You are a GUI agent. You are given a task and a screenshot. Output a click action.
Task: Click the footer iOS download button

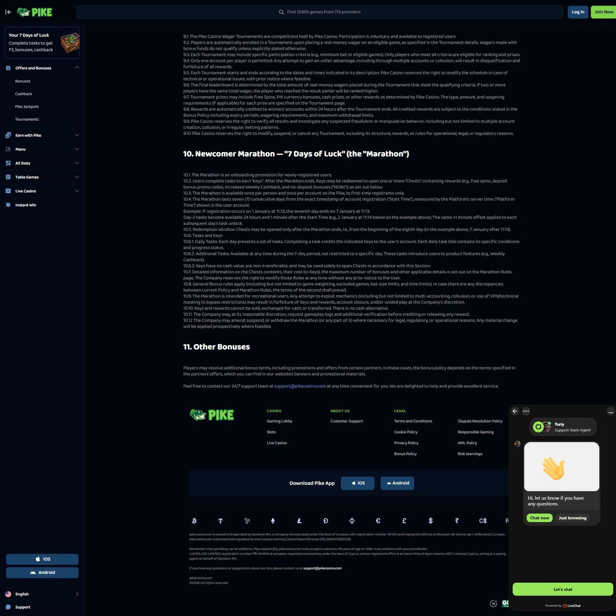(358, 483)
